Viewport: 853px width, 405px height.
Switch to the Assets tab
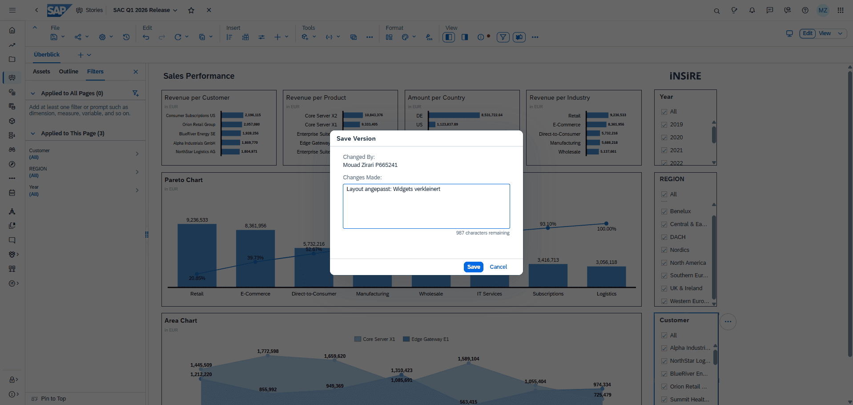(41, 72)
